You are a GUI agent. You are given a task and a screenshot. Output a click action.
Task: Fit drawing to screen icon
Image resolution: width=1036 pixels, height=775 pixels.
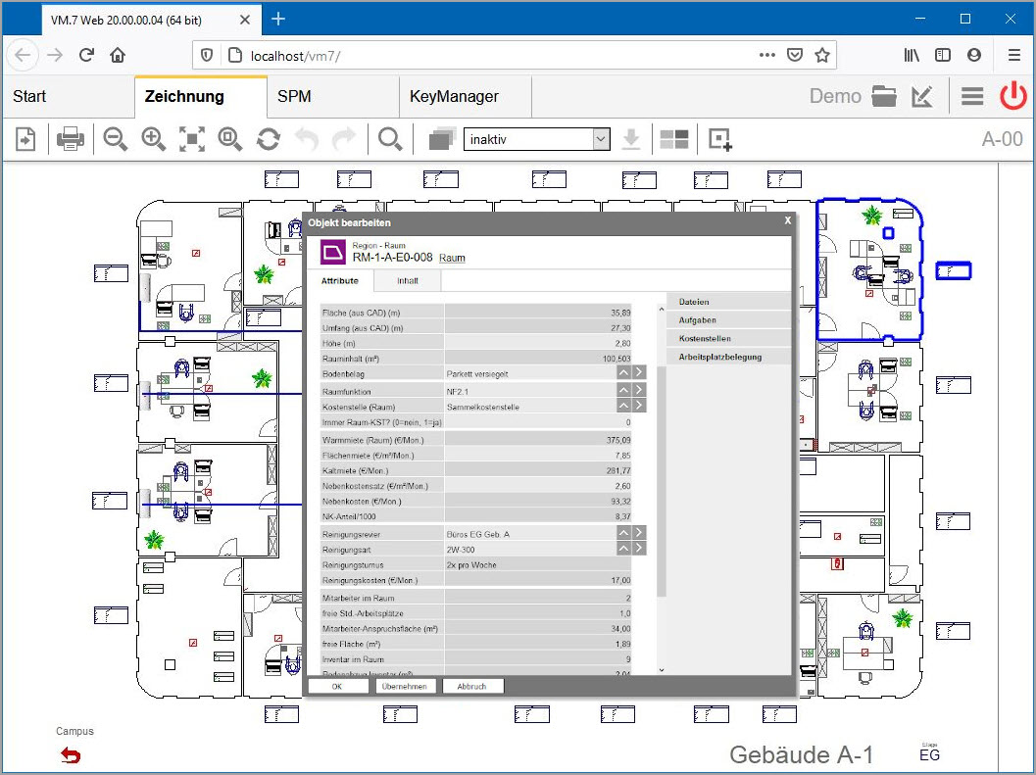pos(191,139)
